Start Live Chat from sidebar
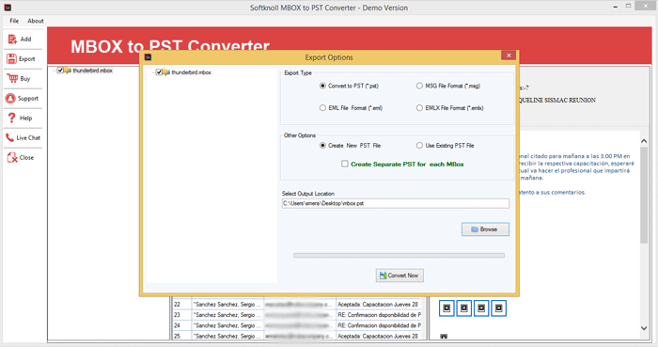 tap(23, 137)
